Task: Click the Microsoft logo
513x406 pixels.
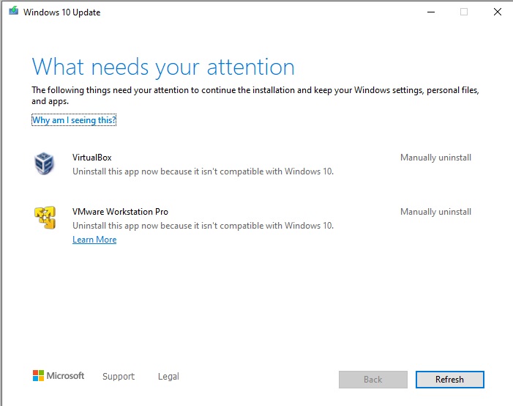Action: click(59, 375)
